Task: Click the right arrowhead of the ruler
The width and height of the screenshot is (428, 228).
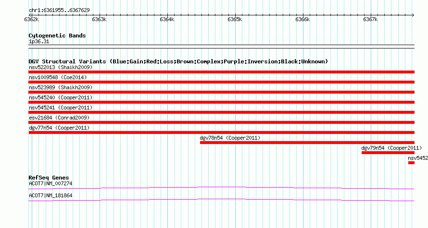Action: [x=413, y=15]
